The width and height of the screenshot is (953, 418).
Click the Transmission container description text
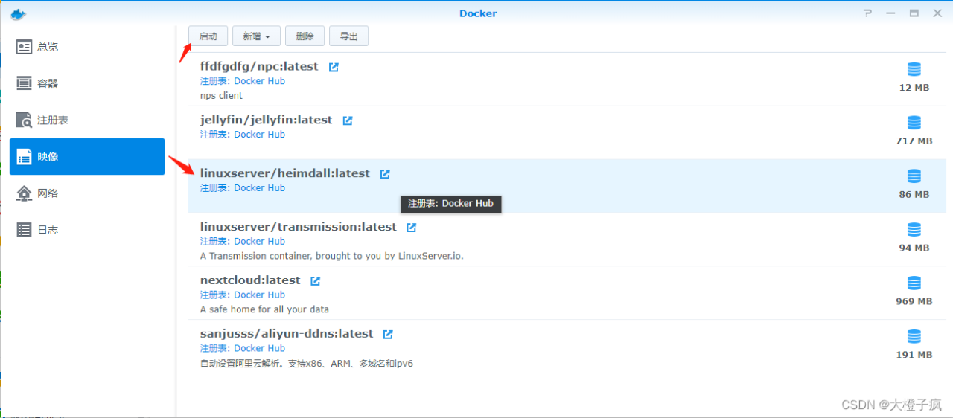(x=332, y=256)
